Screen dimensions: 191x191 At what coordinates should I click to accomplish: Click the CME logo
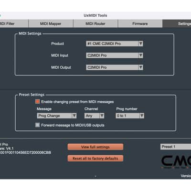176,162
